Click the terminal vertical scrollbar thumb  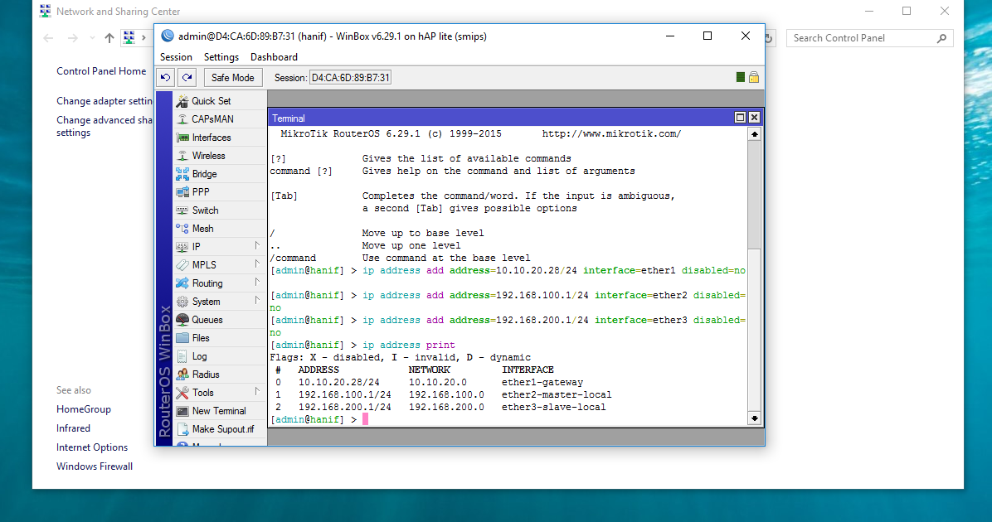click(754, 195)
